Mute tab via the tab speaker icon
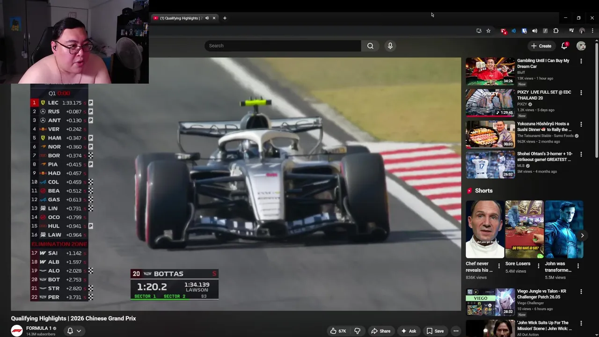This screenshot has height=337, width=599. [x=206, y=18]
